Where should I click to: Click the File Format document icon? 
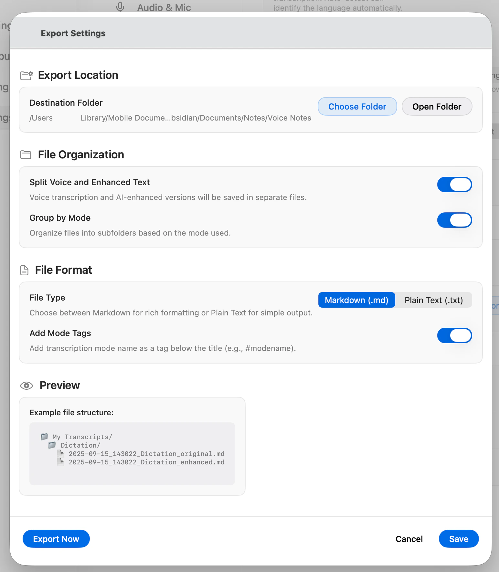coord(24,270)
